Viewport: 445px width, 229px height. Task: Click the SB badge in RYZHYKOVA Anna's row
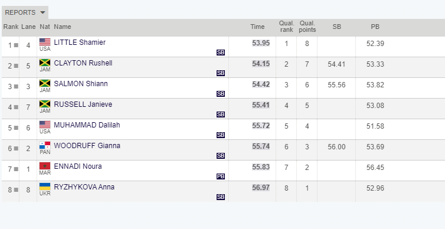tap(221, 197)
